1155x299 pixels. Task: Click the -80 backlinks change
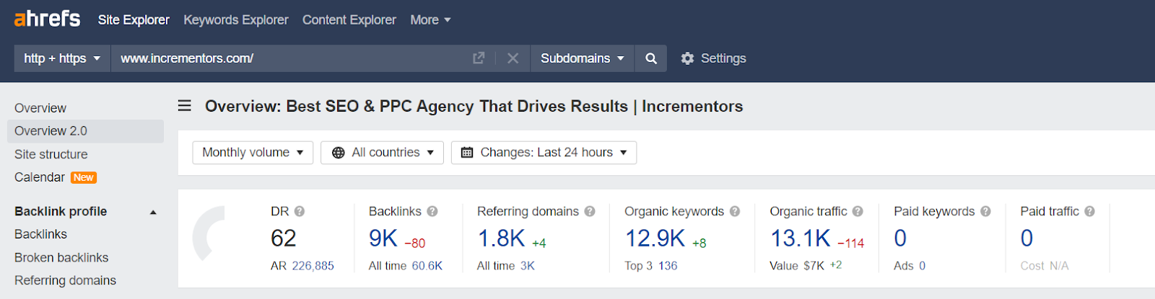click(x=415, y=244)
